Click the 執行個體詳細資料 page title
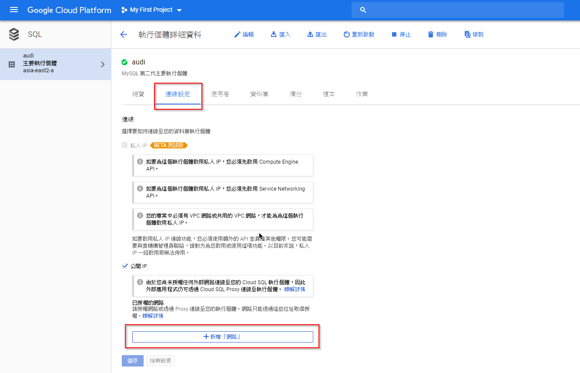The width and height of the screenshot is (580, 373). [x=170, y=35]
